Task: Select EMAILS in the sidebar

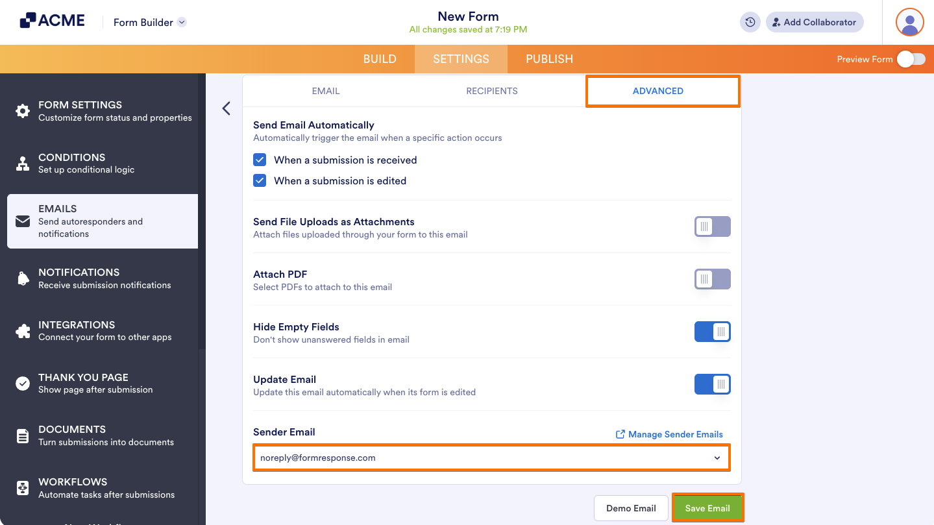Action: (x=103, y=221)
